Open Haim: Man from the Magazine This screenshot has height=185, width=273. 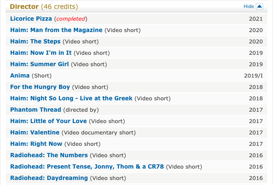pyautogui.click(x=56, y=30)
